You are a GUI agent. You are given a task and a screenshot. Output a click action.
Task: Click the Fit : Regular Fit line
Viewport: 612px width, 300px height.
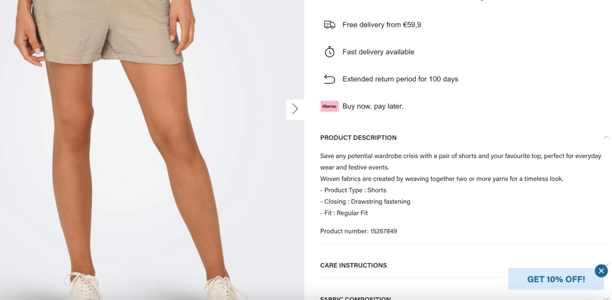point(344,213)
